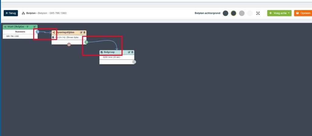312x136 pixels.
Task: Open the Voeg actie dropdown
Action: (279, 13)
